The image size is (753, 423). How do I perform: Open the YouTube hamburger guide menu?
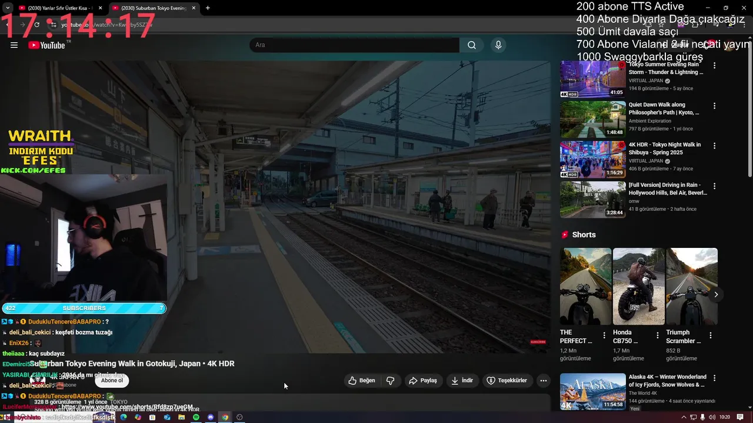click(14, 45)
